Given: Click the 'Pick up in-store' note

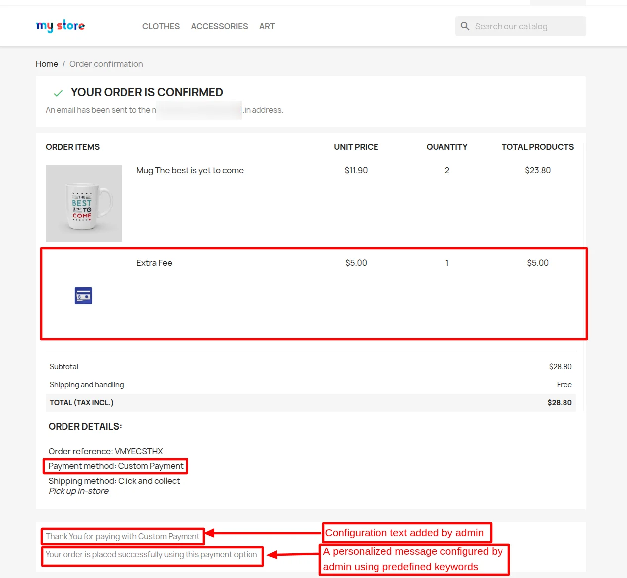Looking at the screenshot, I should click(78, 491).
